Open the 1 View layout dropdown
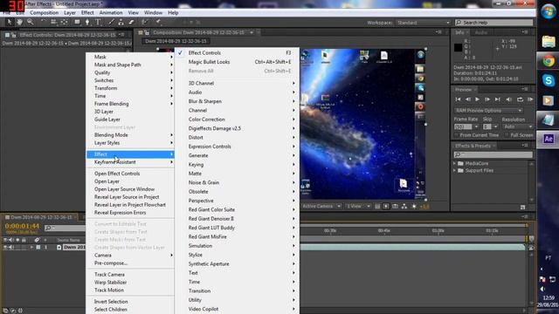This screenshot has height=314, width=559. [358, 206]
